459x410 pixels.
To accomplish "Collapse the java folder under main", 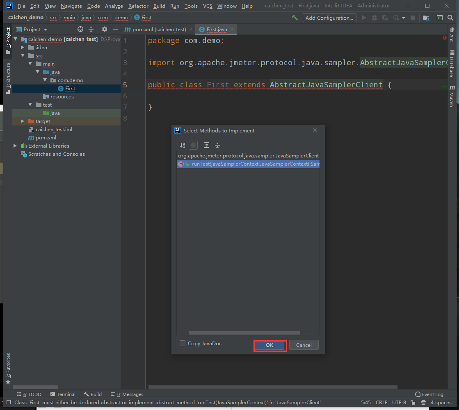I will [37, 72].
